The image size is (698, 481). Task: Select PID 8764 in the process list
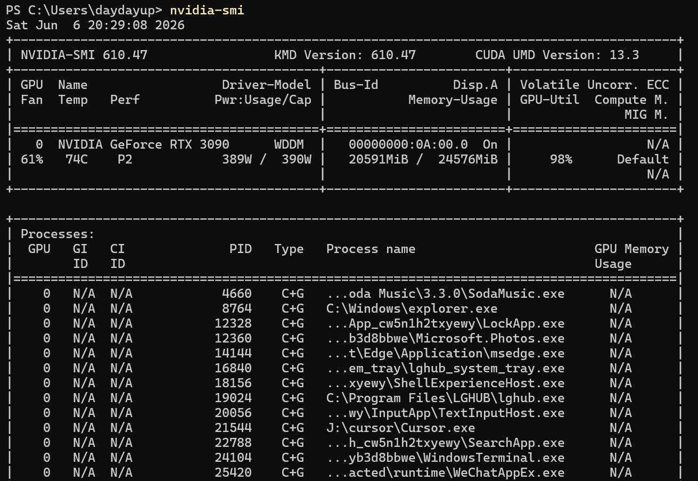click(237, 308)
